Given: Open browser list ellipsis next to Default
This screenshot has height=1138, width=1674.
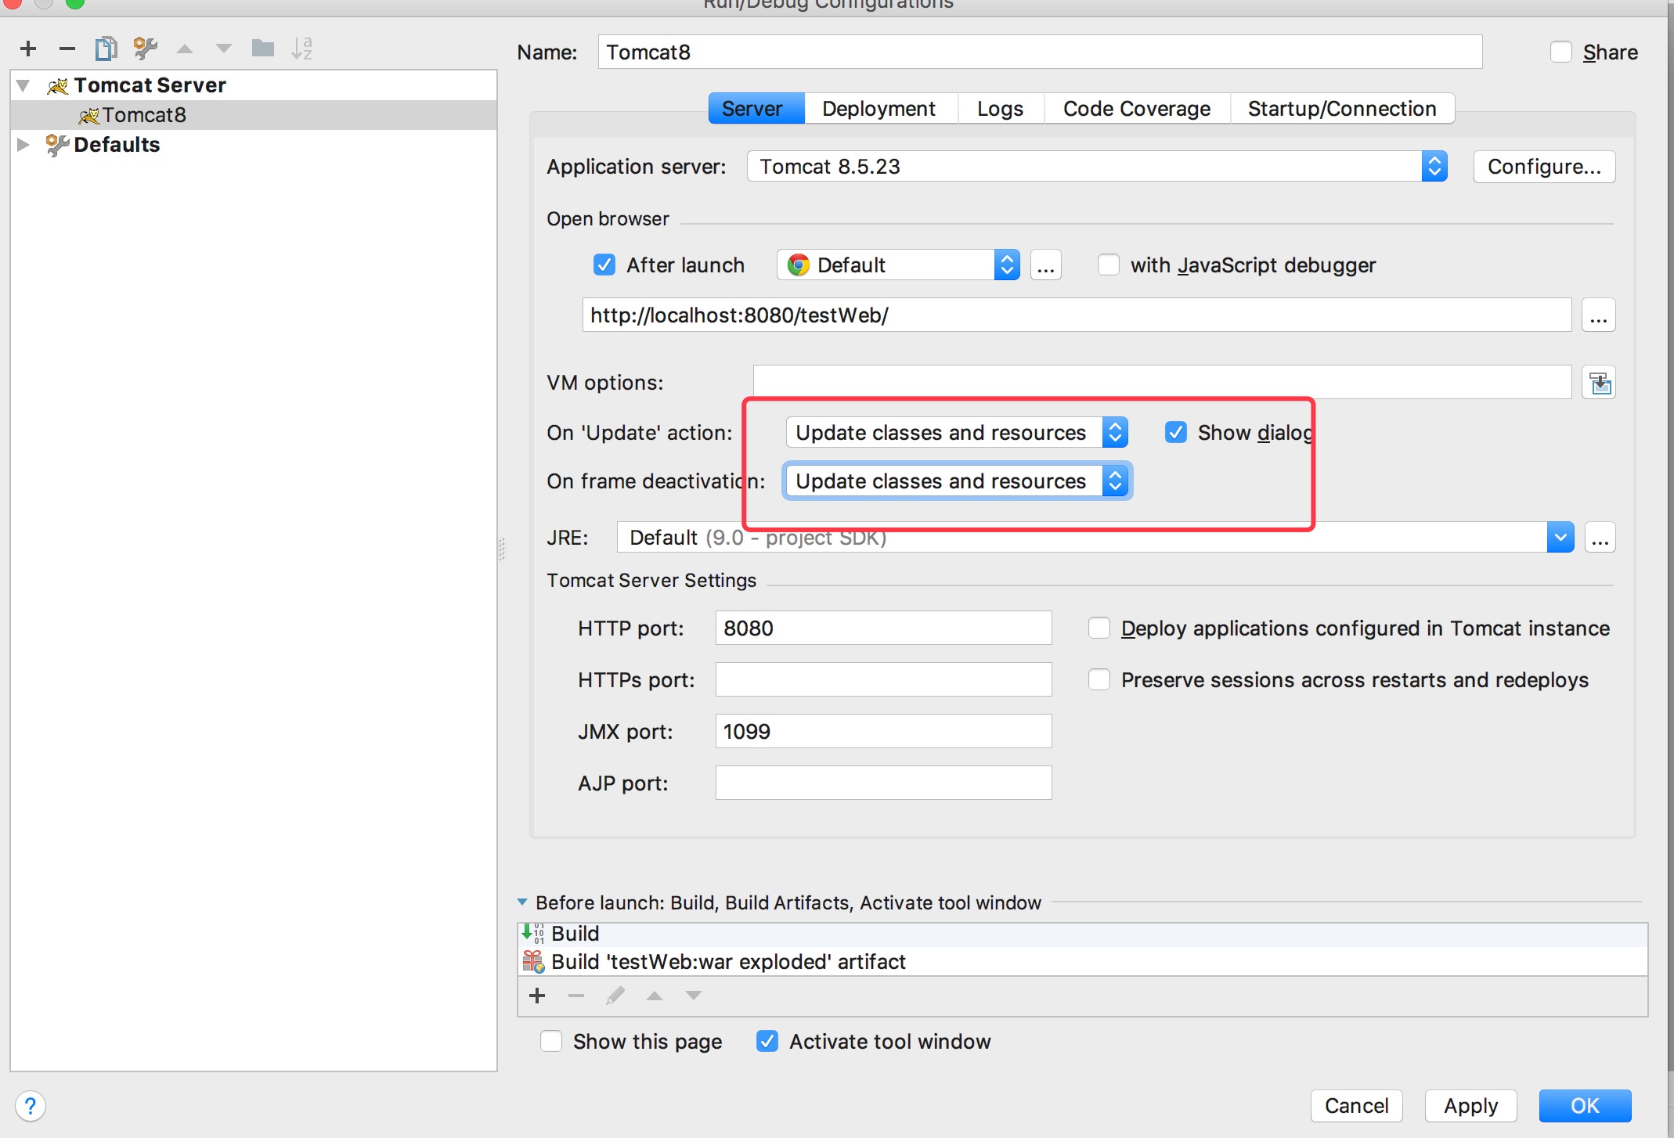Looking at the screenshot, I should pyautogui.click(x=1046, y=265).
